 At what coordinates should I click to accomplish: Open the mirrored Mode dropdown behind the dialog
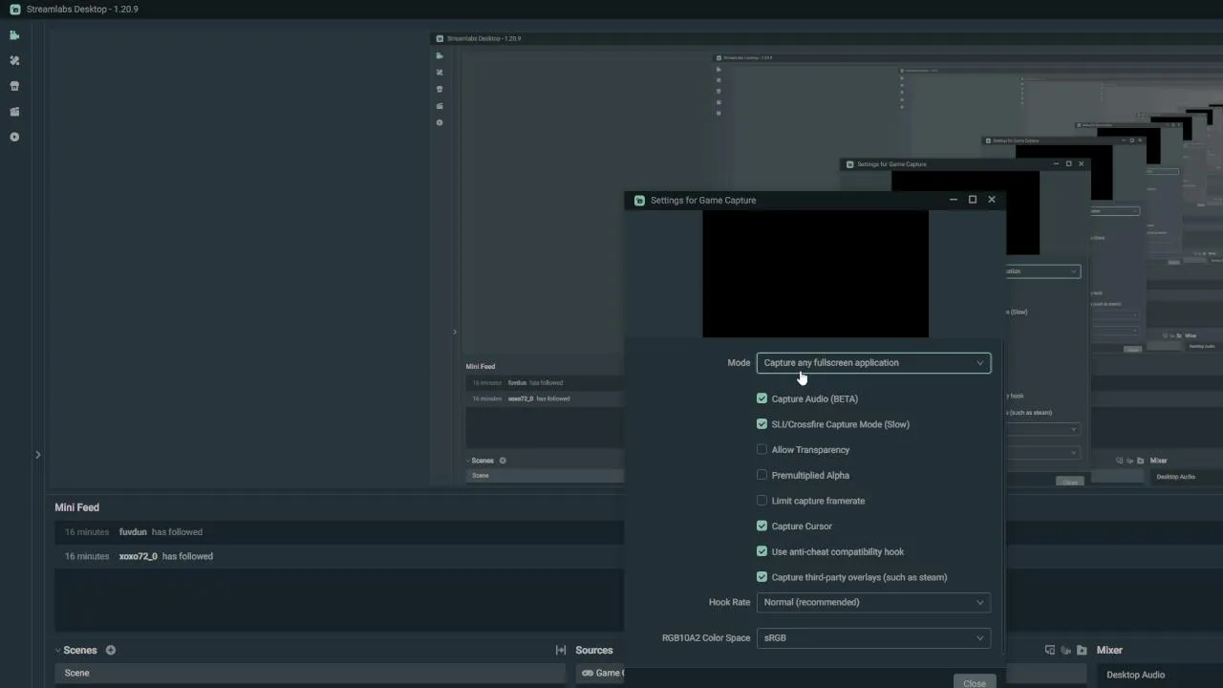[1042, 271]
